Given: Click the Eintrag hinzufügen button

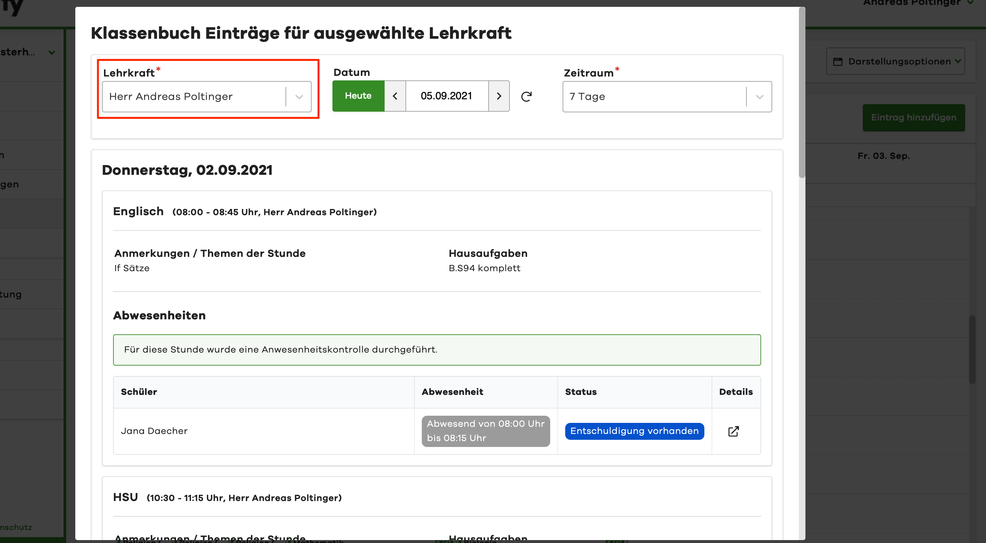Looking at the screenshot, I should pyautogui.click(x=913, y=118).
